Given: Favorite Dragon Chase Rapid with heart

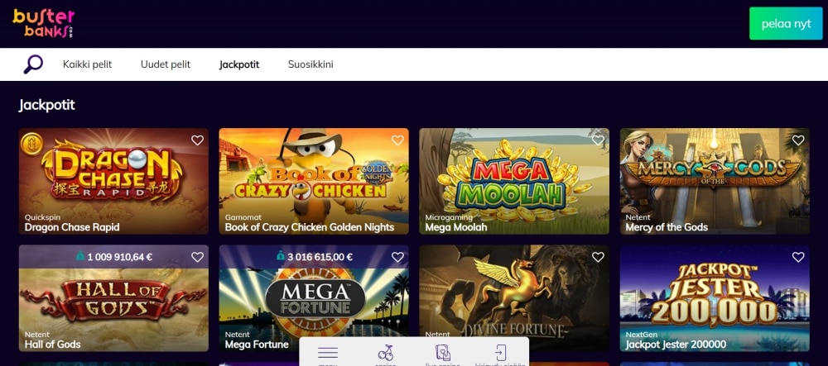Looking at the screenshot, I should coord(197,140).
